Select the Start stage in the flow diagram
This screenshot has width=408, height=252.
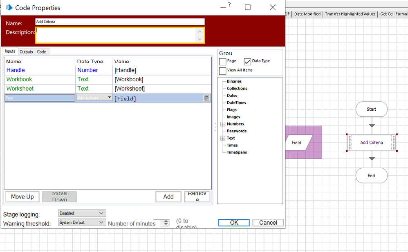[371, 109]
